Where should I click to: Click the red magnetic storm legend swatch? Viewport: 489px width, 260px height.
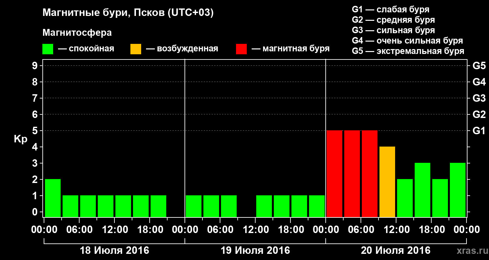(x=241, y=49)
